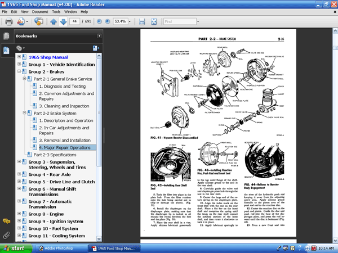Open 1965 Shop Manual bookmark link
Viewport: 338px width, 253px height.
[48, 57]
